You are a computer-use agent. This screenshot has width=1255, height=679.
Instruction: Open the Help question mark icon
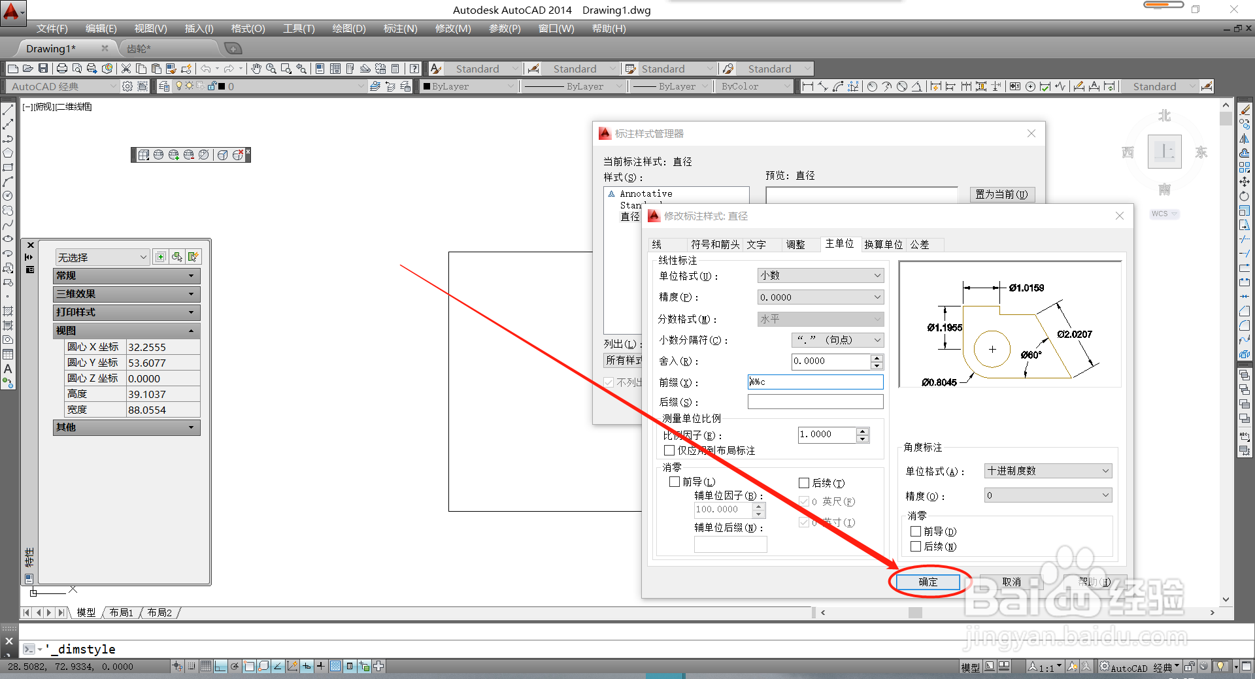tap(414, 69)
